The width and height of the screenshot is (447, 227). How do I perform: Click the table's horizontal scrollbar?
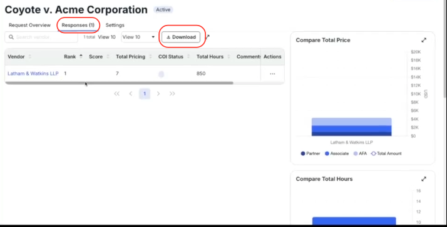coord(119,83)
